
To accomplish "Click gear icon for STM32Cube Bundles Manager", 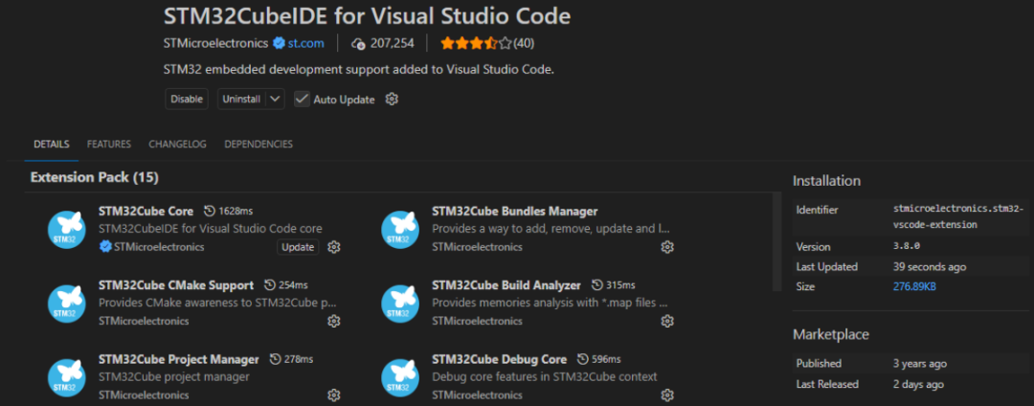I will pos(667,247).
